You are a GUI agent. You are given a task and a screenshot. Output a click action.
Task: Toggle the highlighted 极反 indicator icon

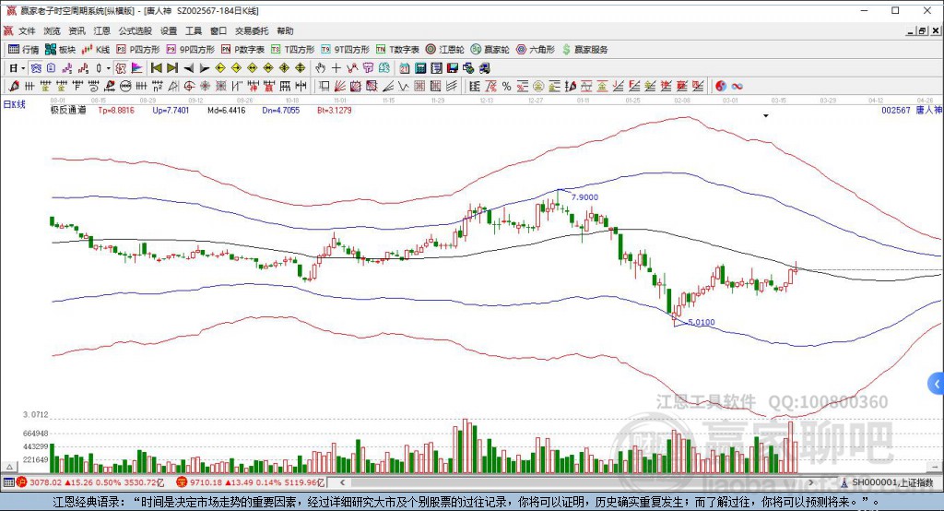[120, 68]
